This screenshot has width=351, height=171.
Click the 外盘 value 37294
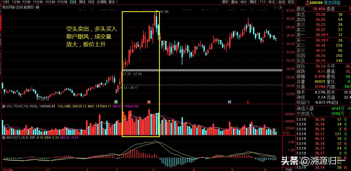click(x=320, y=87)
